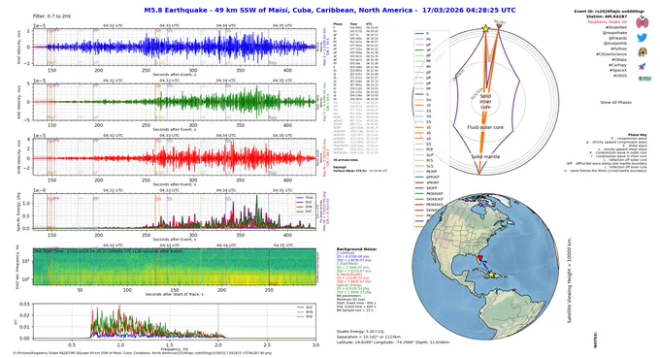Click the green USGS logo

644,79
